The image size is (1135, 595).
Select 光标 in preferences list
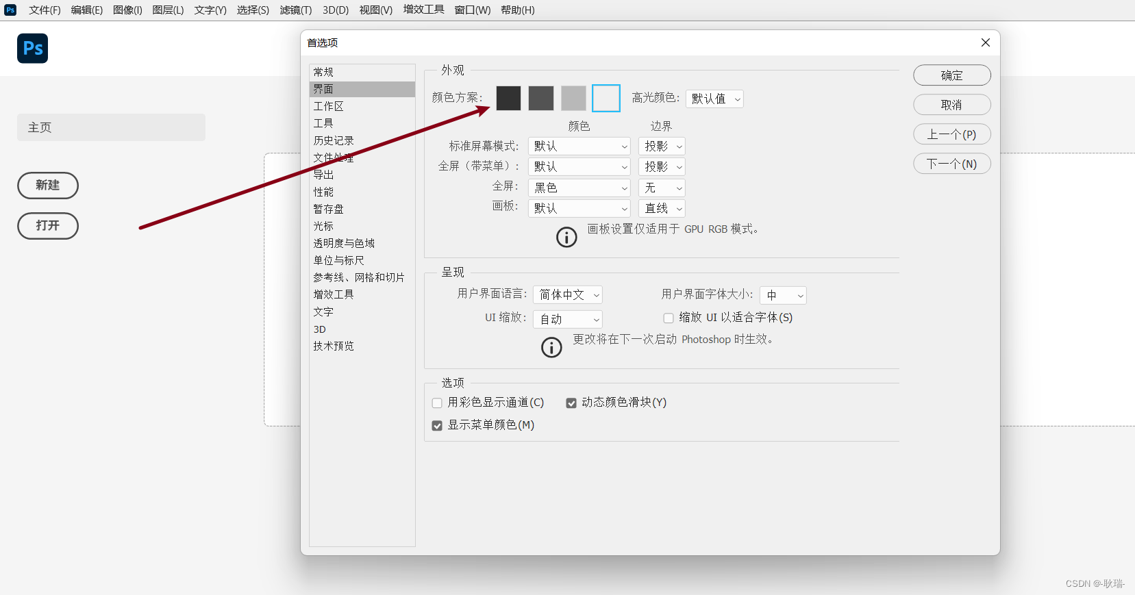(362, 226)
